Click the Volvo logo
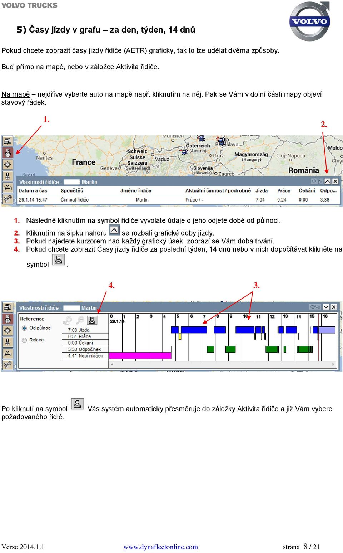This screenshot has height=553, width=343. [x=309, y=21]
